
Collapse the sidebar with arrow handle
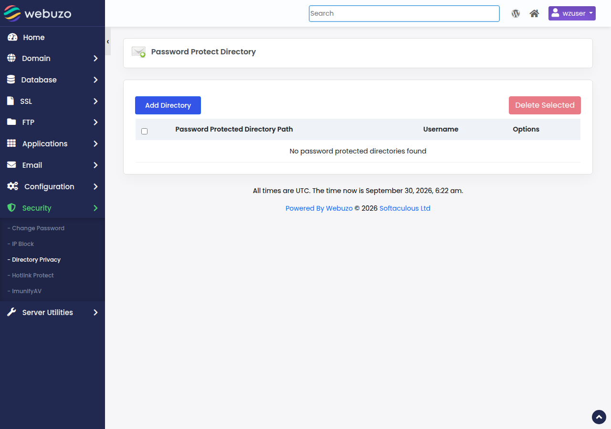coord(108,41)
